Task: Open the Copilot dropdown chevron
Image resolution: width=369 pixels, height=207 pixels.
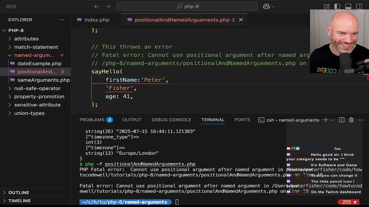Action: (273, 6)
